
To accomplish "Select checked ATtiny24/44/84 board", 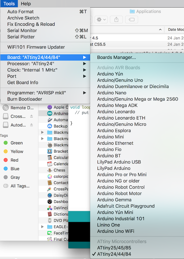I will click(x=137, y=254).
